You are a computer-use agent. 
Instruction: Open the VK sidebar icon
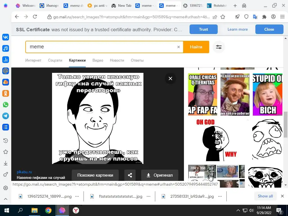(x=6, y=37)
